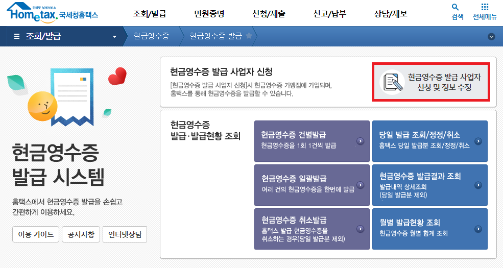503x268 pixels.
Task: Click the document-pencil icon for 사업자 신청
Action: 392,82
